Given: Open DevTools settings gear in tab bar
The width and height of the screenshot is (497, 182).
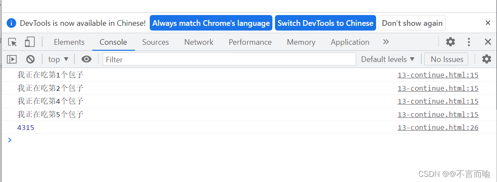Looking at the screenshot, I should tap(451, 42).
